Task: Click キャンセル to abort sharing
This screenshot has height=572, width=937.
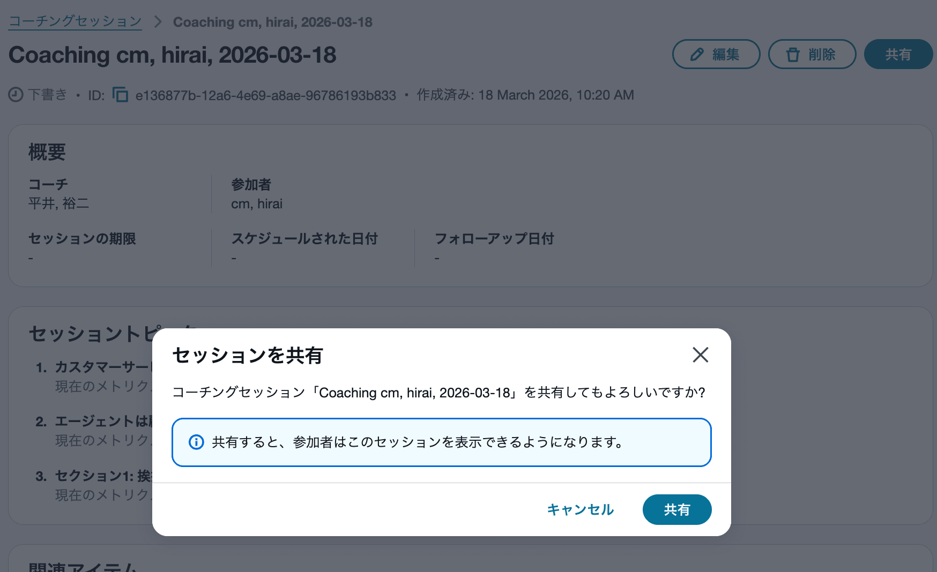Action: pyautogui.click(x=580, y=509)
